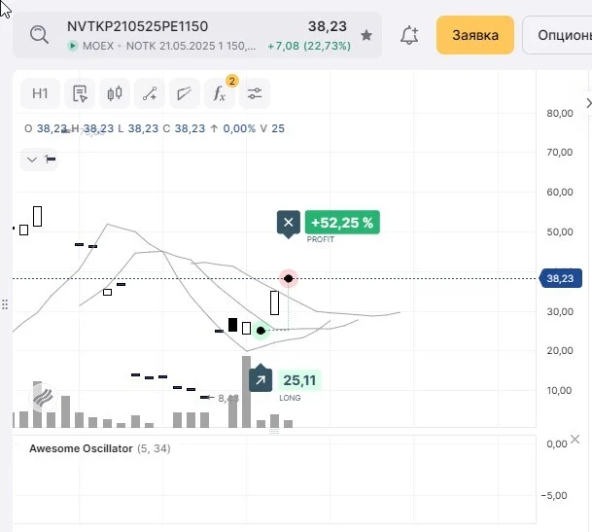Click the Awesome Oscillator title
This screenshot has width=592, height=532.
tap(81, 448)
